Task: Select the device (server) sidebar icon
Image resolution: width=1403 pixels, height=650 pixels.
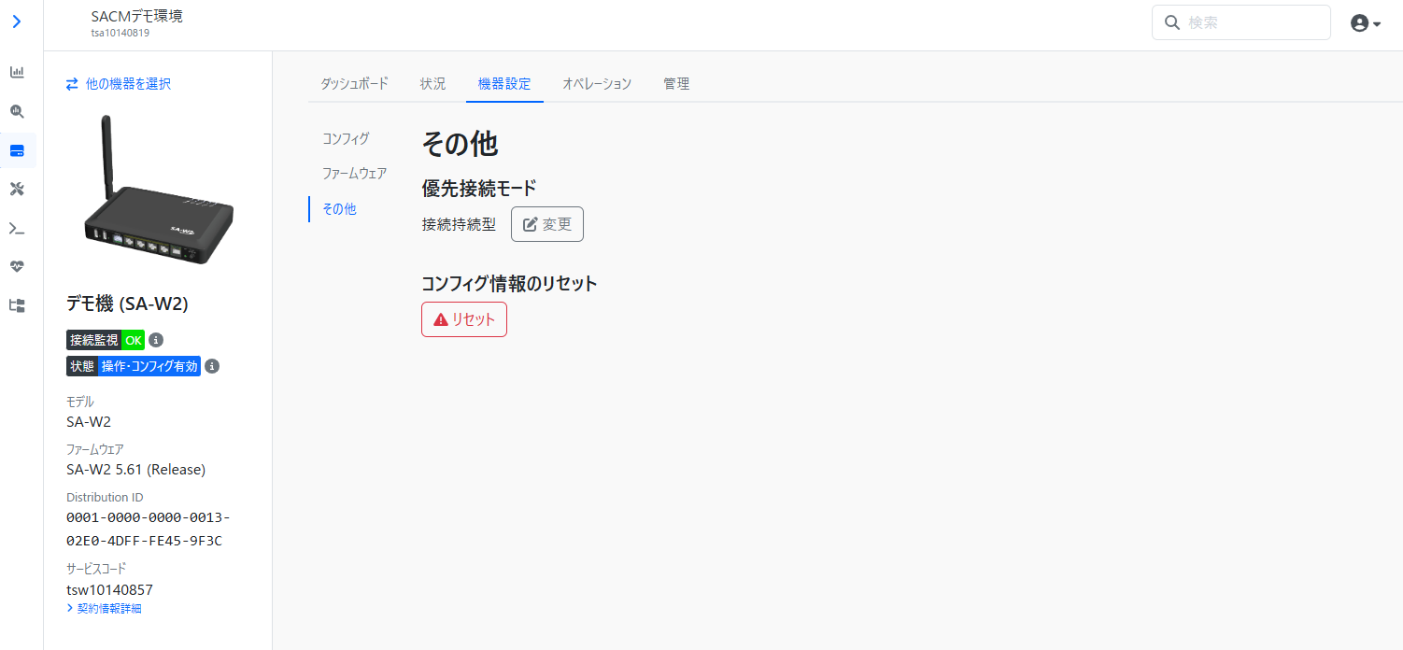Action: [17, 150]
